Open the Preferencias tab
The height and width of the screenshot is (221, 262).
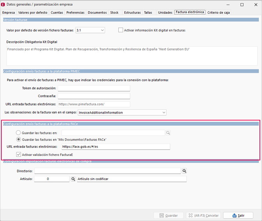pos(75,12)
